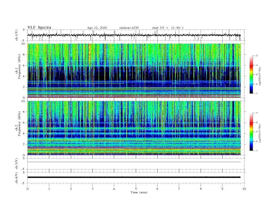Select the "Time (min)" axis label
Viewport: 275px width, 212px height.
(x=139, y=192)
